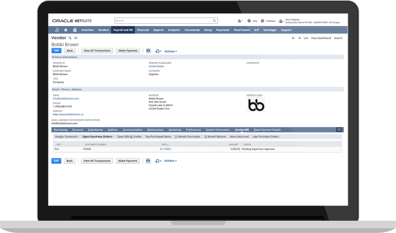Click the cloud icon next to Vendor title

pos(76,38)
